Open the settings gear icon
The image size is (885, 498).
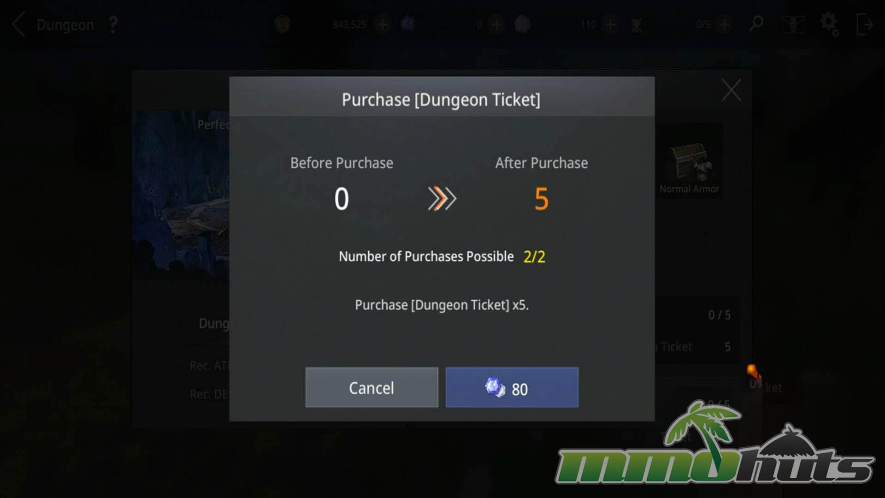click(829, 24)
